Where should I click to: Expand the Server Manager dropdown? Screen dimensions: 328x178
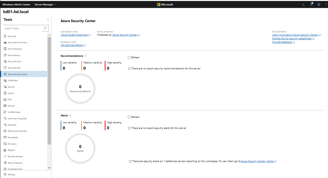45,4
